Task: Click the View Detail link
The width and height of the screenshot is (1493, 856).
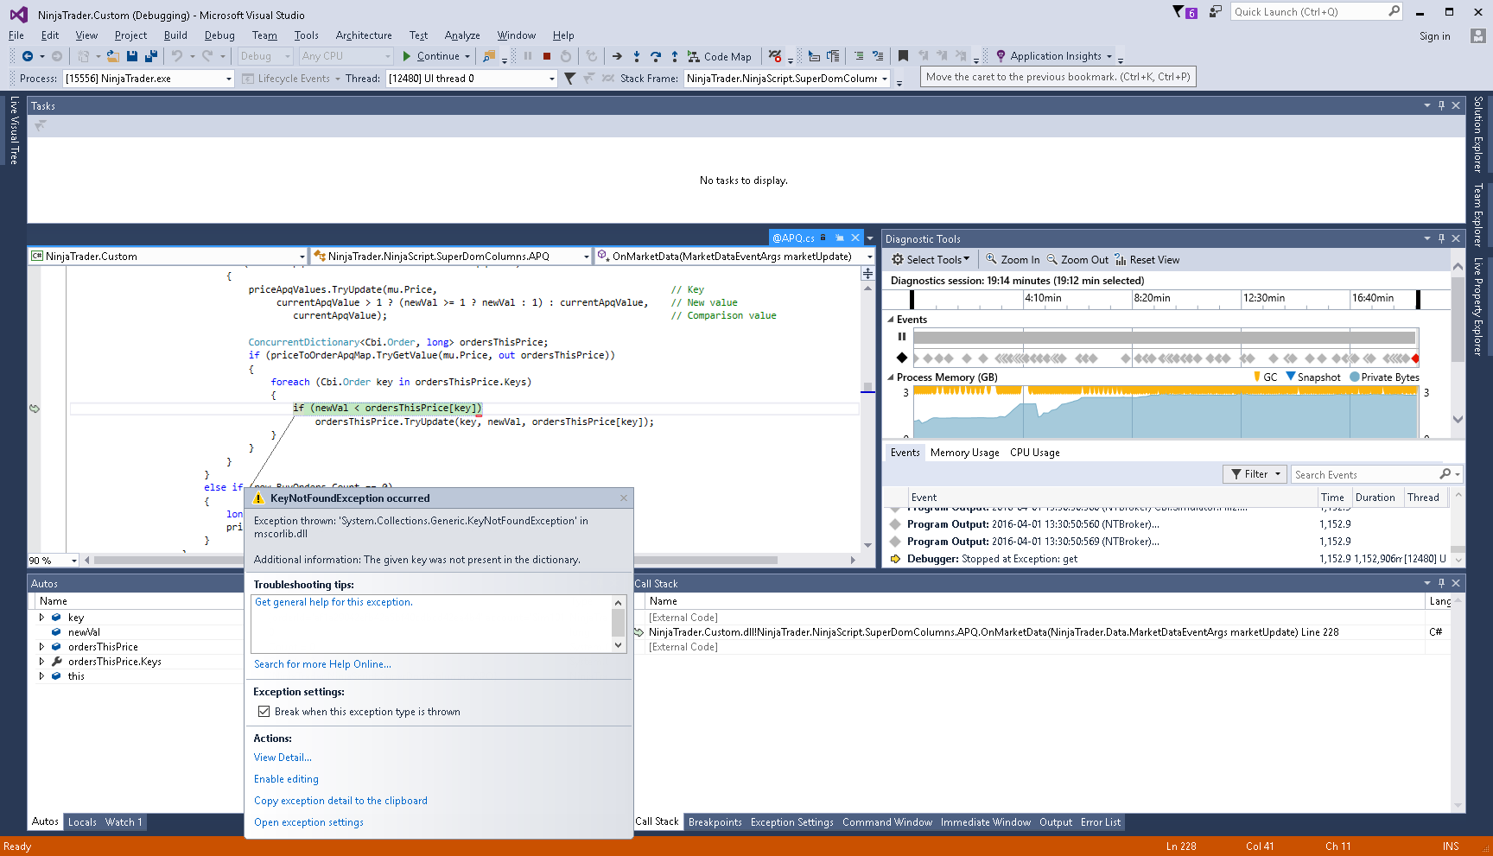Action: [283, 758]
